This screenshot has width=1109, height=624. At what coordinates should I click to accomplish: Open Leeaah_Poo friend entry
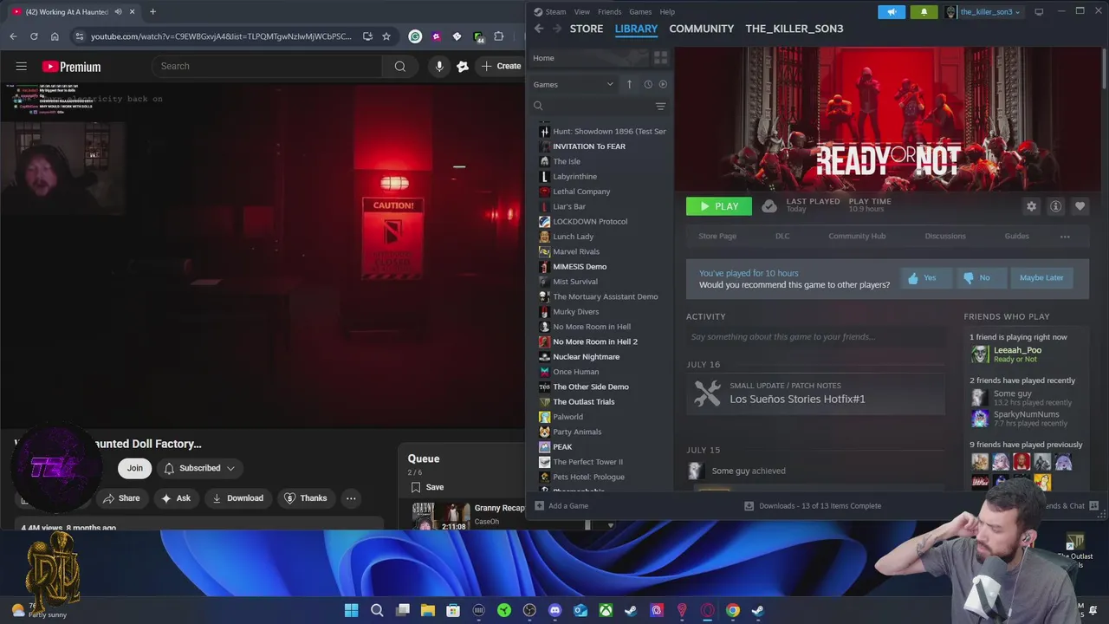[x=1017, y=354]
